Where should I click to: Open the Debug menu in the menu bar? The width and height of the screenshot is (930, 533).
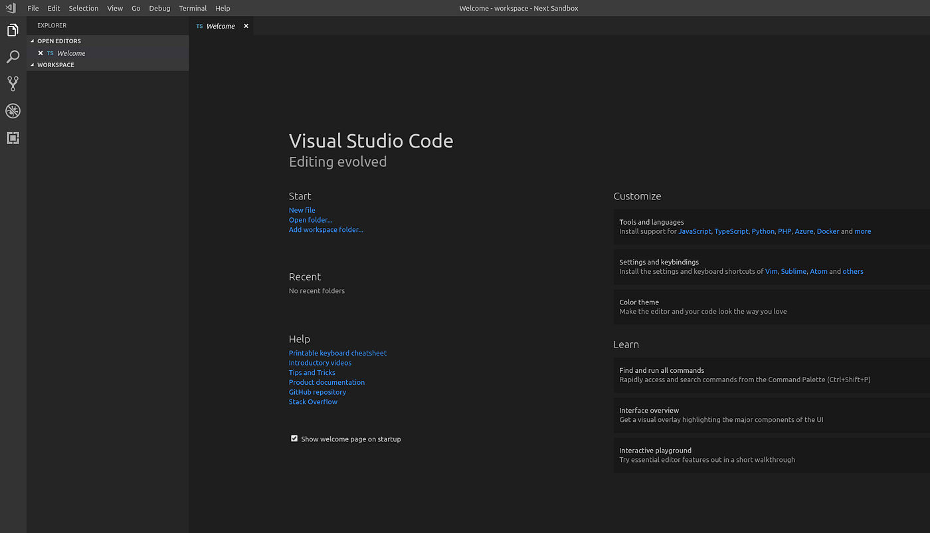pyautogui.click(x=159, y=8)
